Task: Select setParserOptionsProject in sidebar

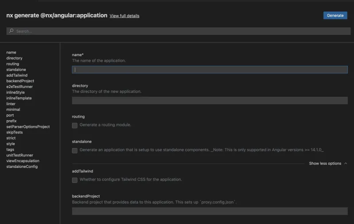Action: 28,127
